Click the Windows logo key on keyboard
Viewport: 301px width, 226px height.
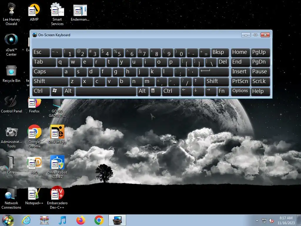point(56,92)
